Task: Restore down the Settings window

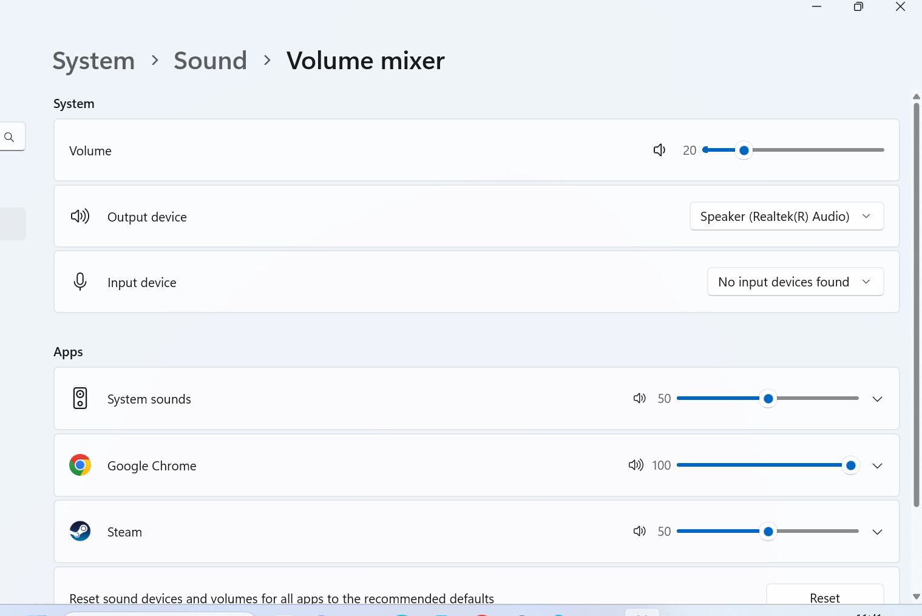Action: point(858,7)
